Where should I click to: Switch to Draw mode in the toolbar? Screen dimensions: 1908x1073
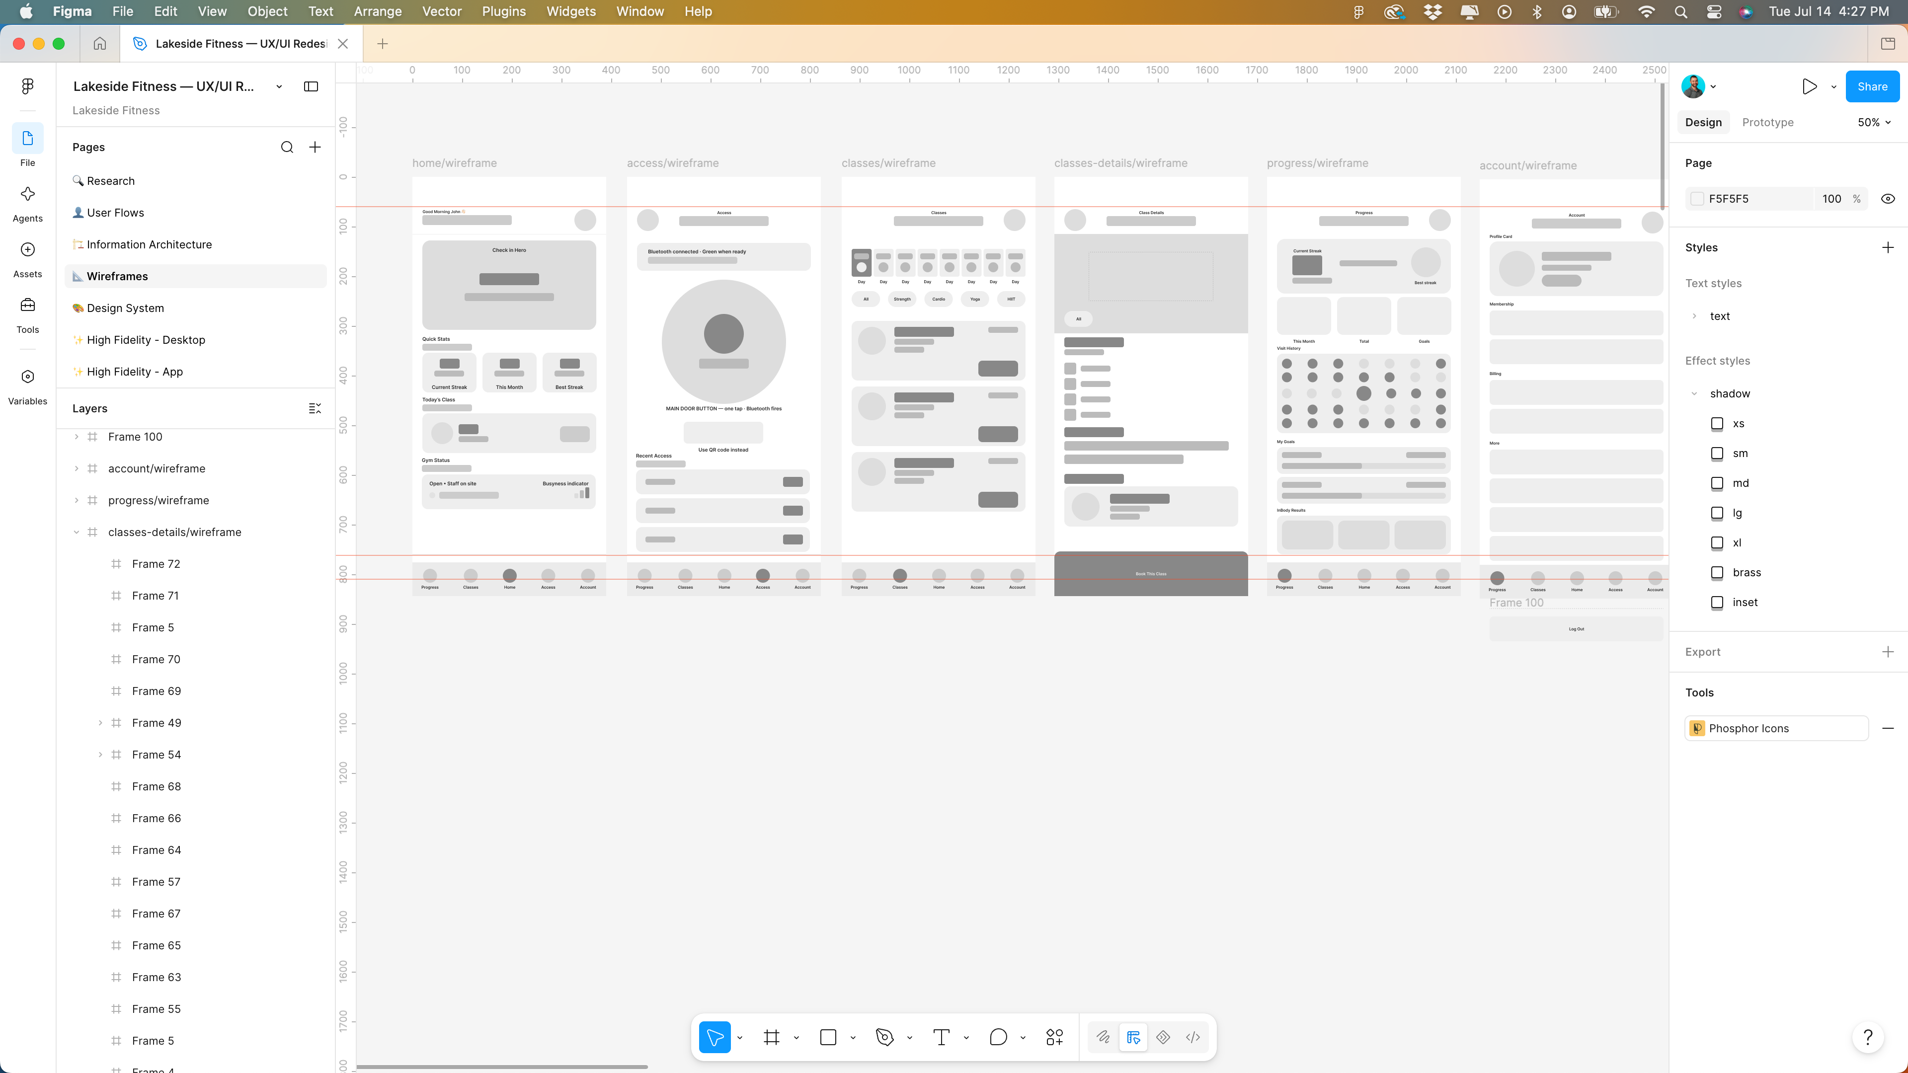point(1103,1037)
